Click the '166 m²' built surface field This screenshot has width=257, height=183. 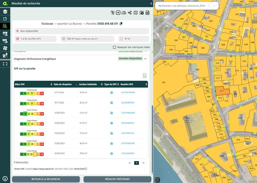tap(87, 39)
